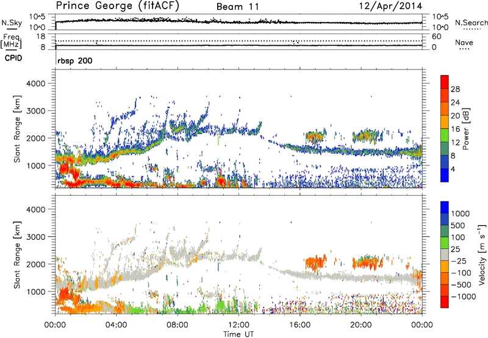Viewport: 488px width, 338px height.
Task: Click the date '12/Apr/2014'
Action: click(391, 6)
